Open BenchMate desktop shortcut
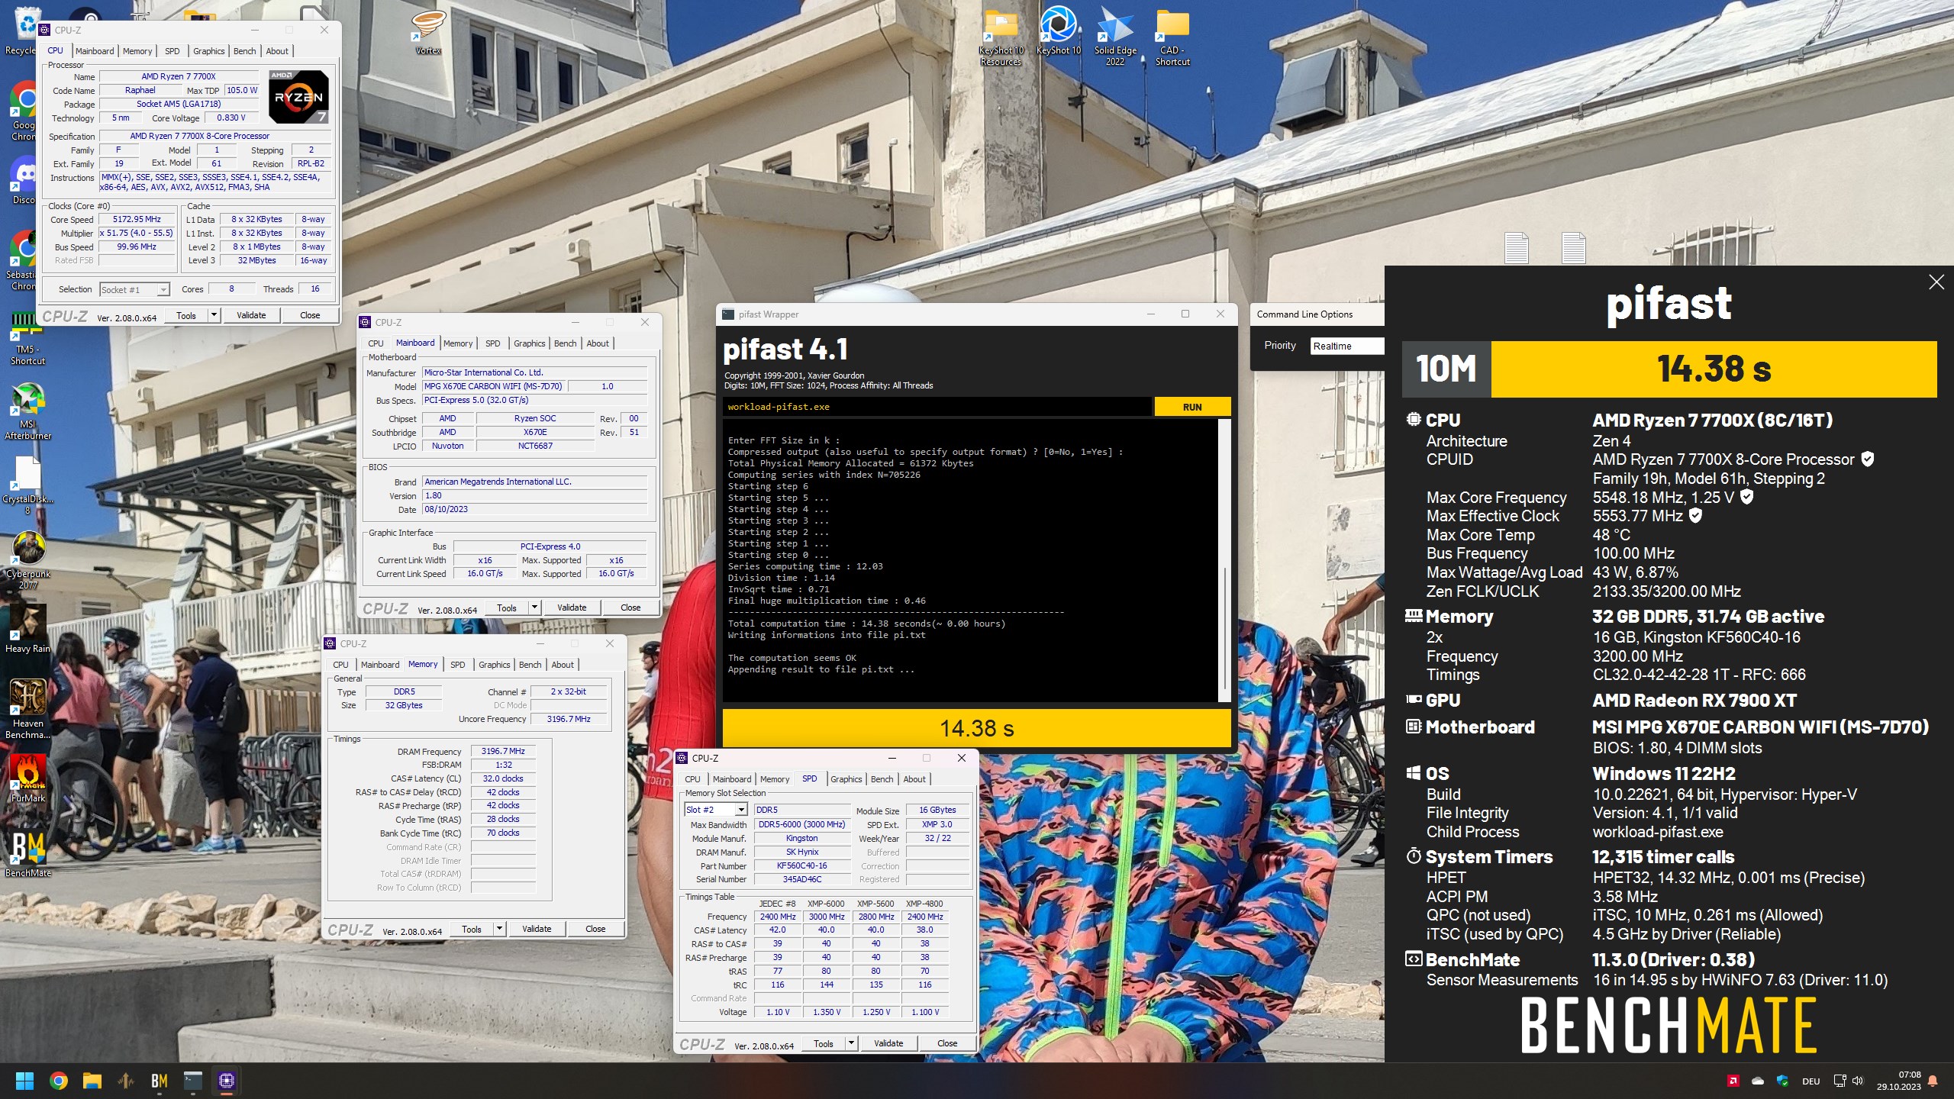Viewport: 1954px width, 1099px height. pyautogui.click(x=27, y=854)
